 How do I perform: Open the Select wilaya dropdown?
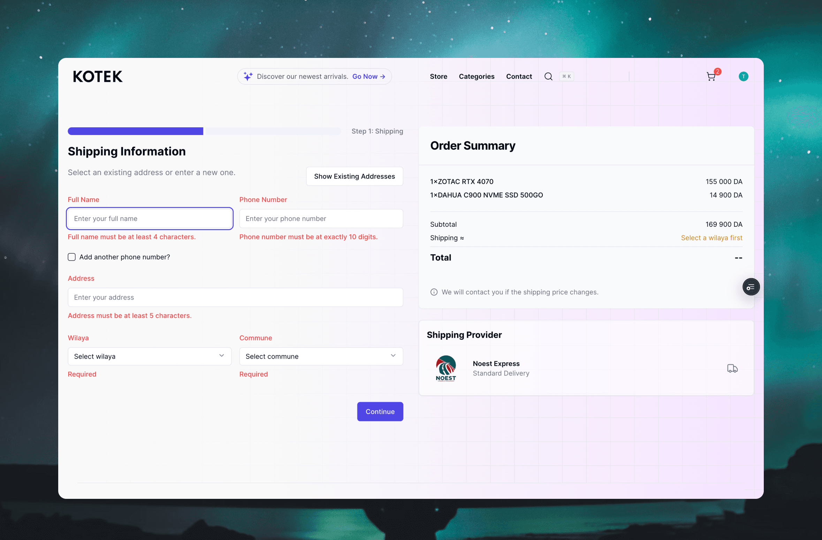coord(150,356)
